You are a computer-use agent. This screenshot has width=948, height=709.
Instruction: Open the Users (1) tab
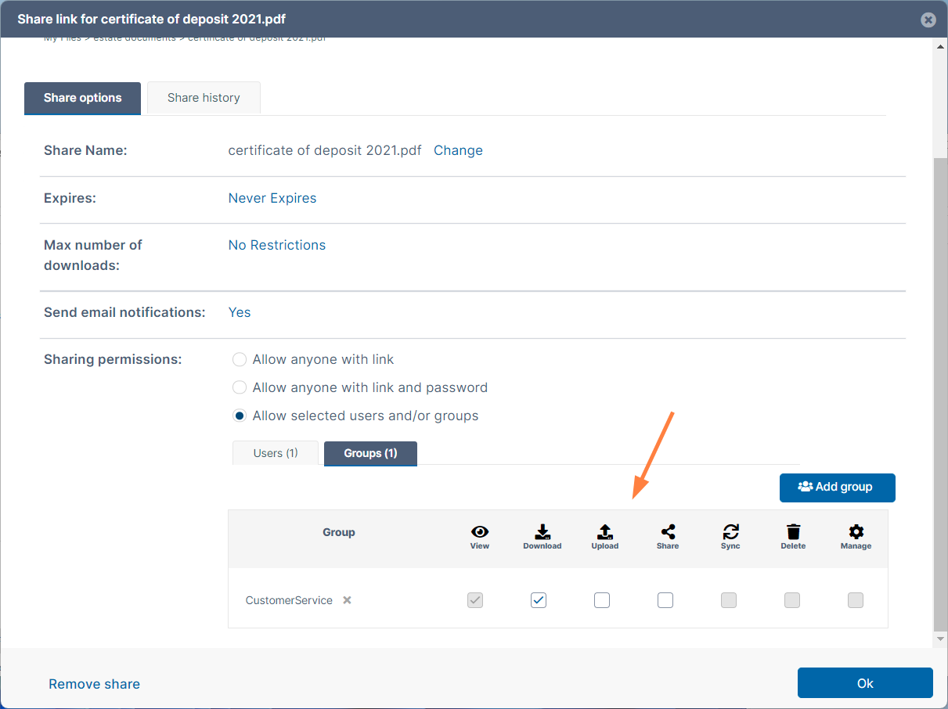pos(276,453)
